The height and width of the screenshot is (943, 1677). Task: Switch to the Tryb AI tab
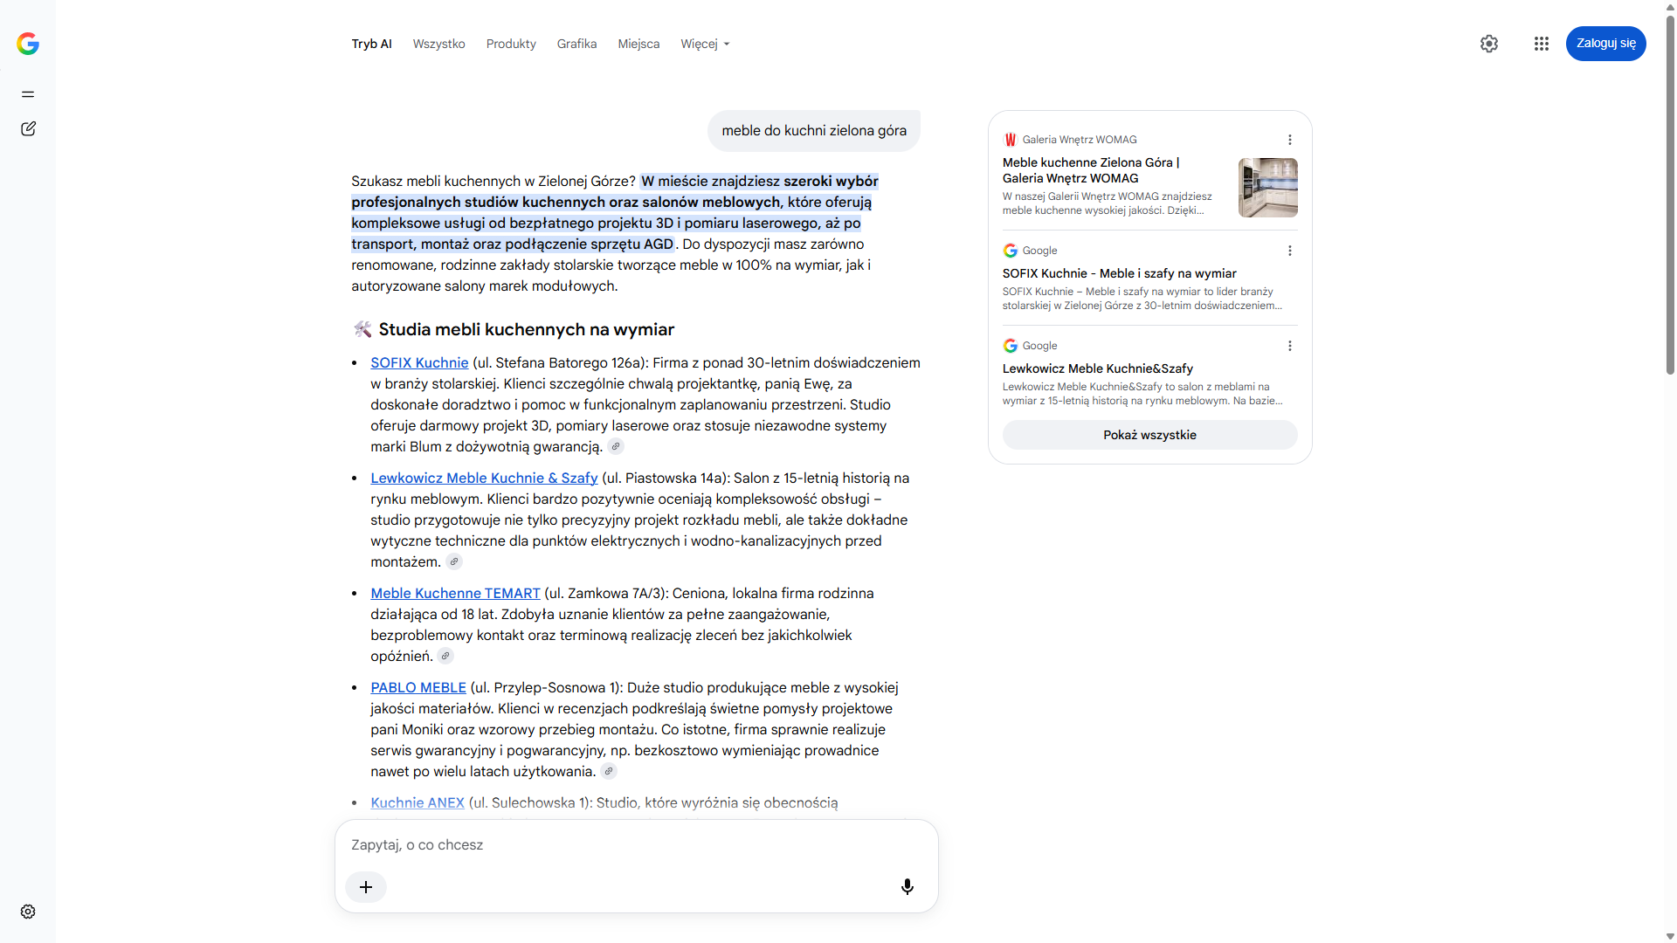pos(371,44)
